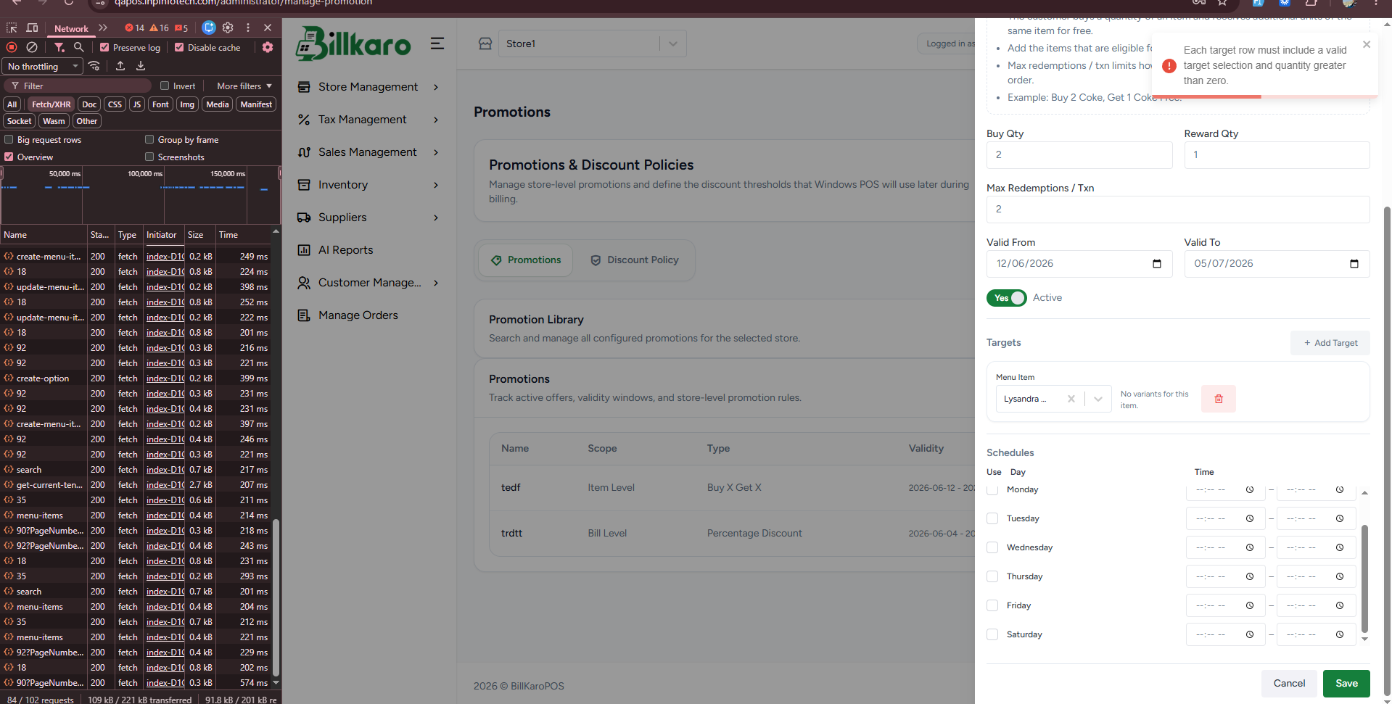The width and height of the screenshot is (1392, 704).
Task: Switch to the Discount Policy tab
Action: (x=635, y=260)
